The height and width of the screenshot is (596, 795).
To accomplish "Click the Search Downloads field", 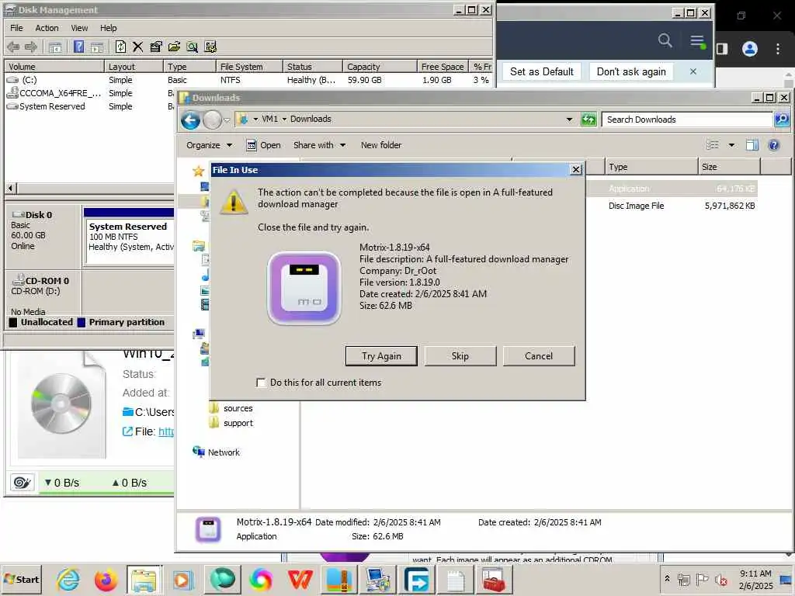I will (x=687, y=120).
